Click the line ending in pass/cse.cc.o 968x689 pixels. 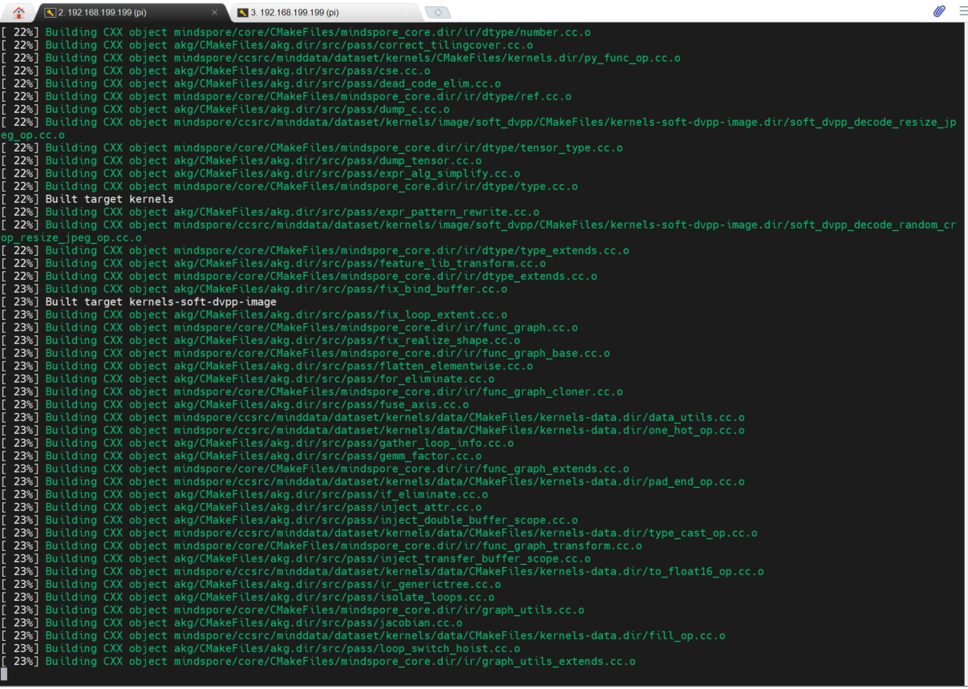(215, 71)
